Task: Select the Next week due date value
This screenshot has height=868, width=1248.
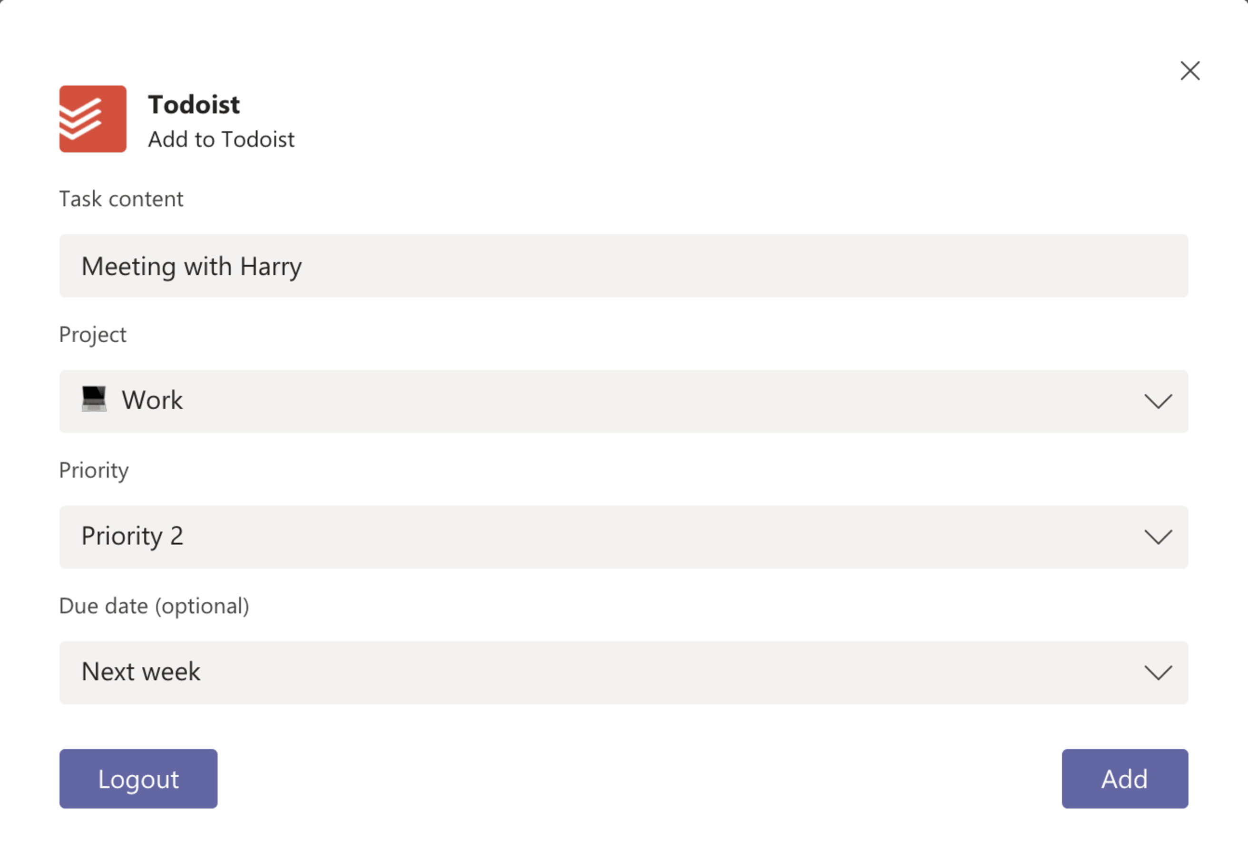Action: pos(141,673)
